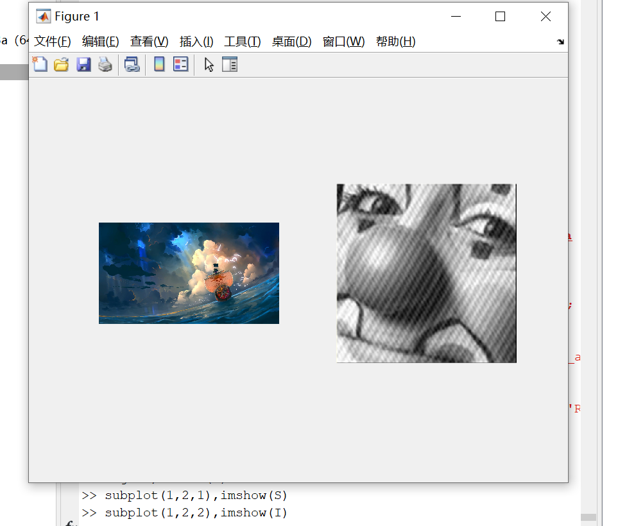Close the Figure 1 window

(546, 17)
